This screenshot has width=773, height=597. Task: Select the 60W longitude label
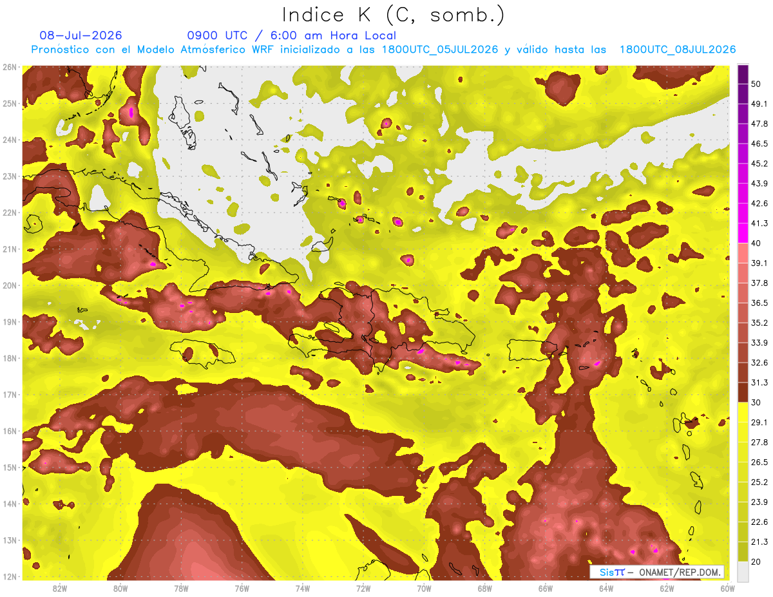coord(727,588)
